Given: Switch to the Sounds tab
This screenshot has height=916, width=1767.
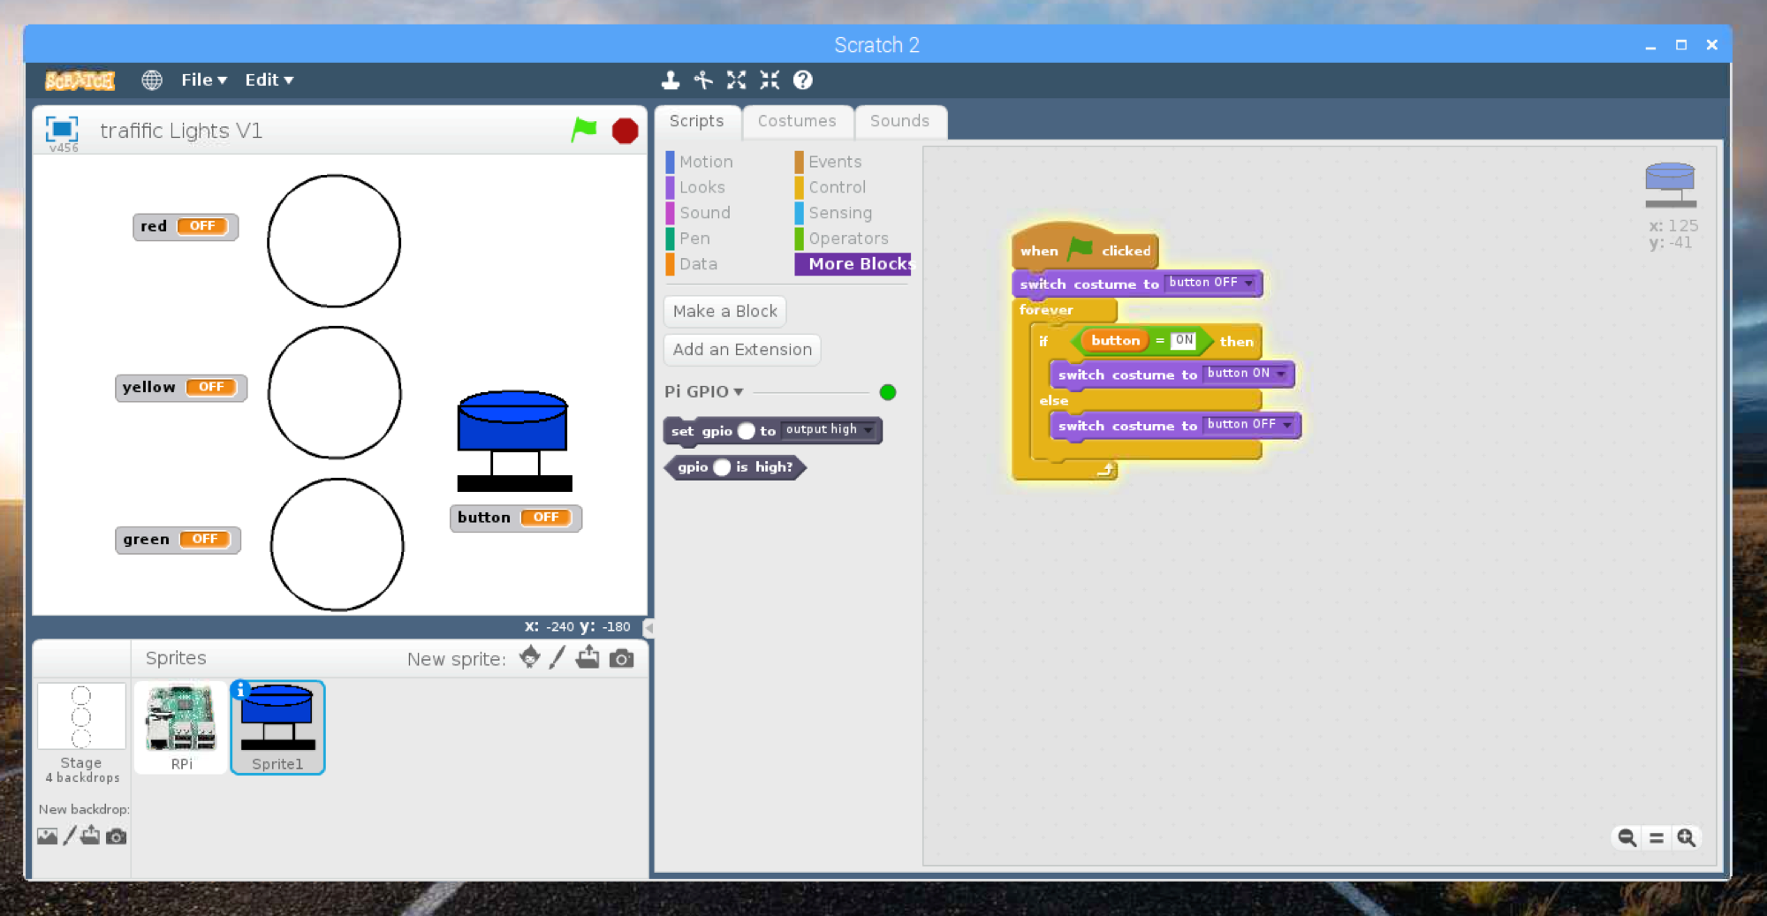Looking at the screenshot, I should click(899, 121).
